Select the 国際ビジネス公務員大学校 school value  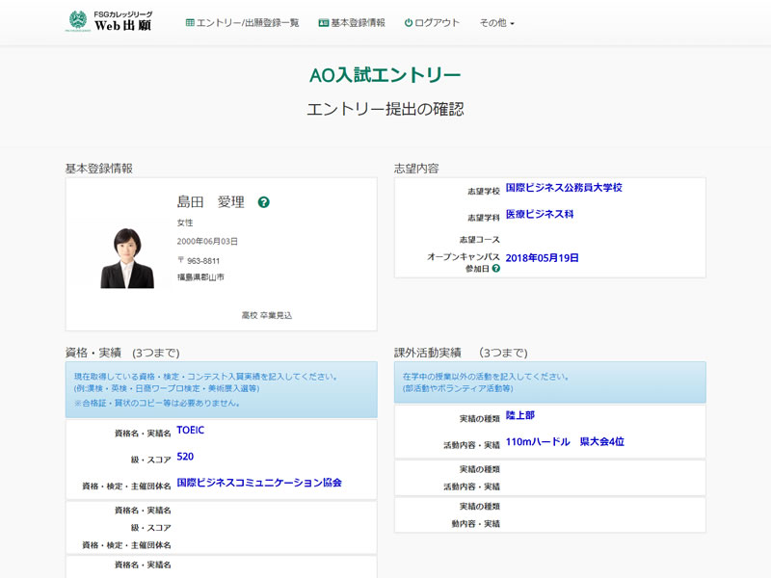[564, 188]
